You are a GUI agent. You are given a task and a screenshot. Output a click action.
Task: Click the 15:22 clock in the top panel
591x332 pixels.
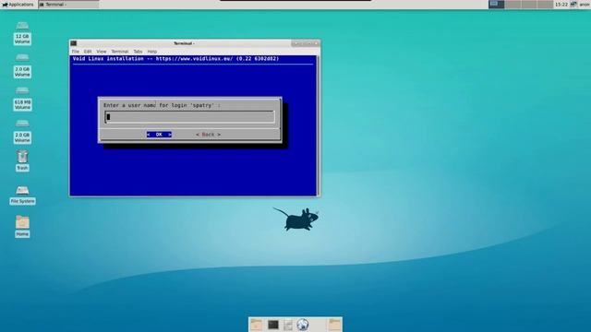click(x=561, y=5)
